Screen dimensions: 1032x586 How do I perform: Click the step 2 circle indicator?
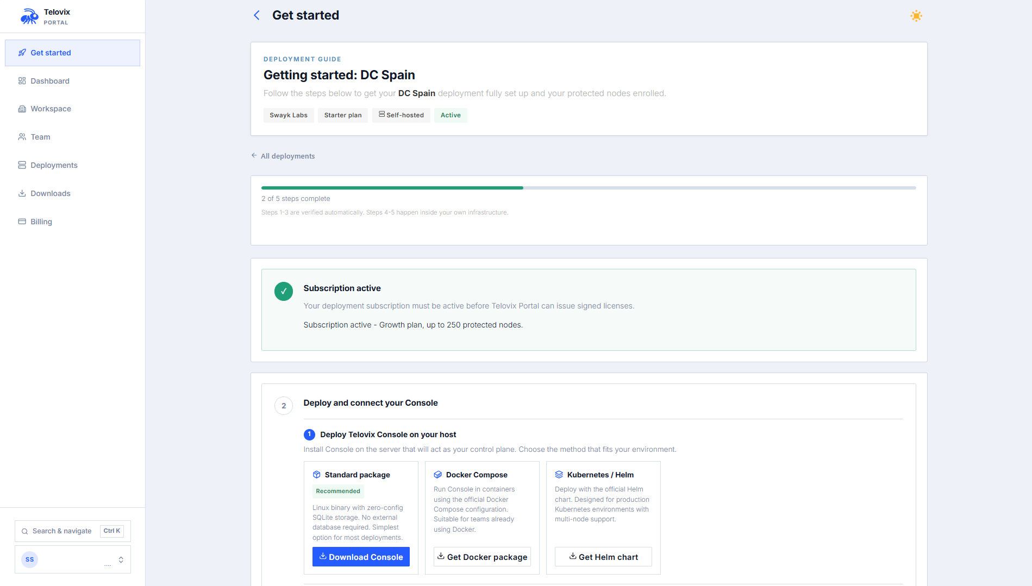284,406
